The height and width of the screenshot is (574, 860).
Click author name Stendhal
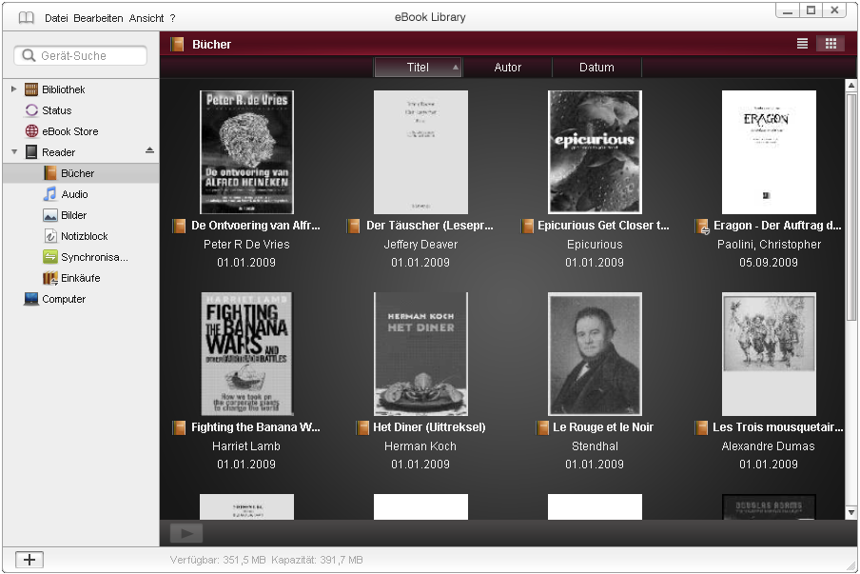(595, 446)
